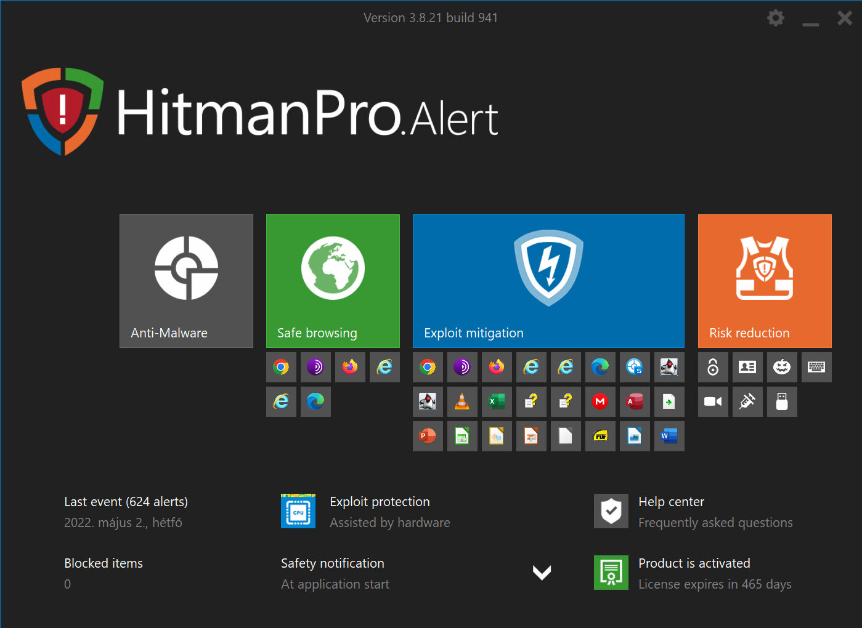Click the yellow PDF application icon
Image resolution: width=862 pixels, height=628 pixels.
click(x=600, y=436)
